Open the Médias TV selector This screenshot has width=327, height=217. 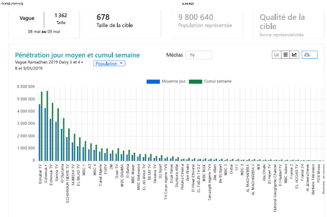[x=198, y=55]
